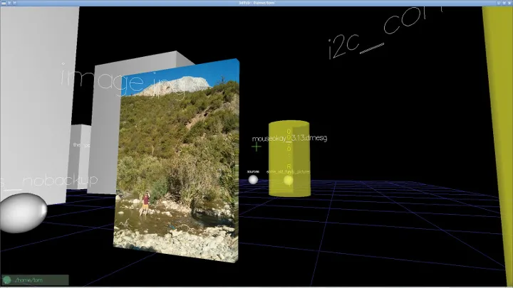
Task: Click the yellow cylinder file mouseokay 3.13.dmesg
Action: (289, 159)
